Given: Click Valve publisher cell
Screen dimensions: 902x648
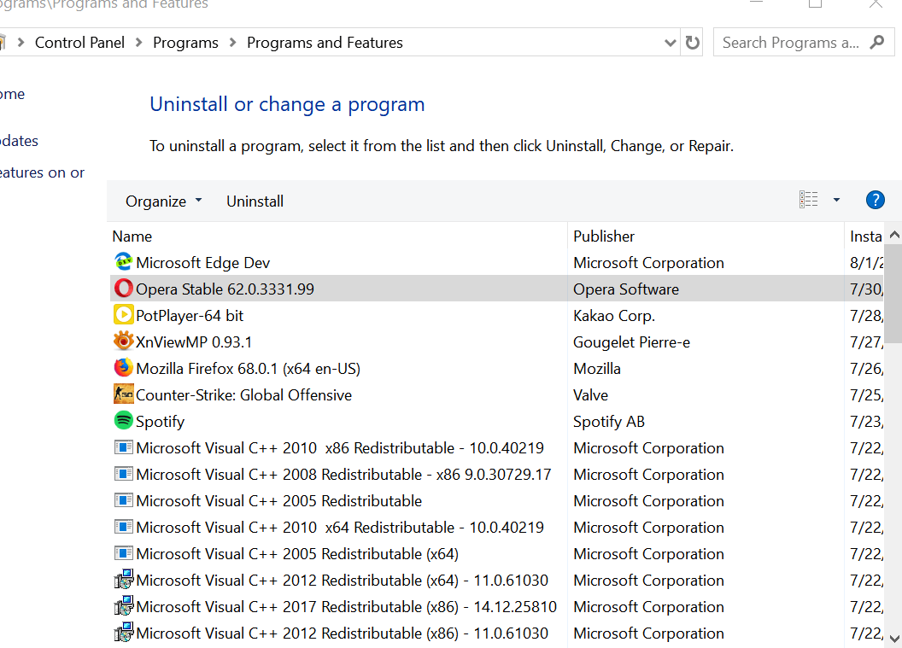Looking at the screenshot, I should (591, 394).
